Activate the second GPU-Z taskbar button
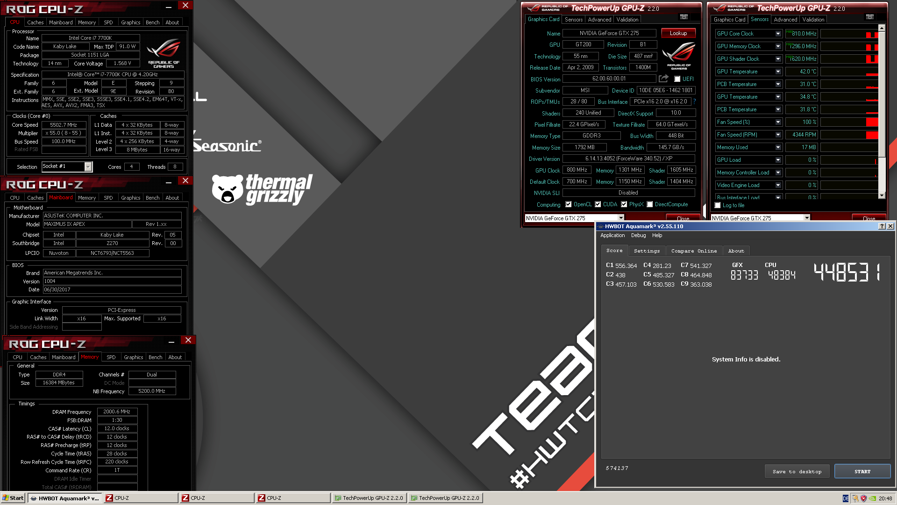The width and height of the screenshot is (897, 505). (445, 498)
